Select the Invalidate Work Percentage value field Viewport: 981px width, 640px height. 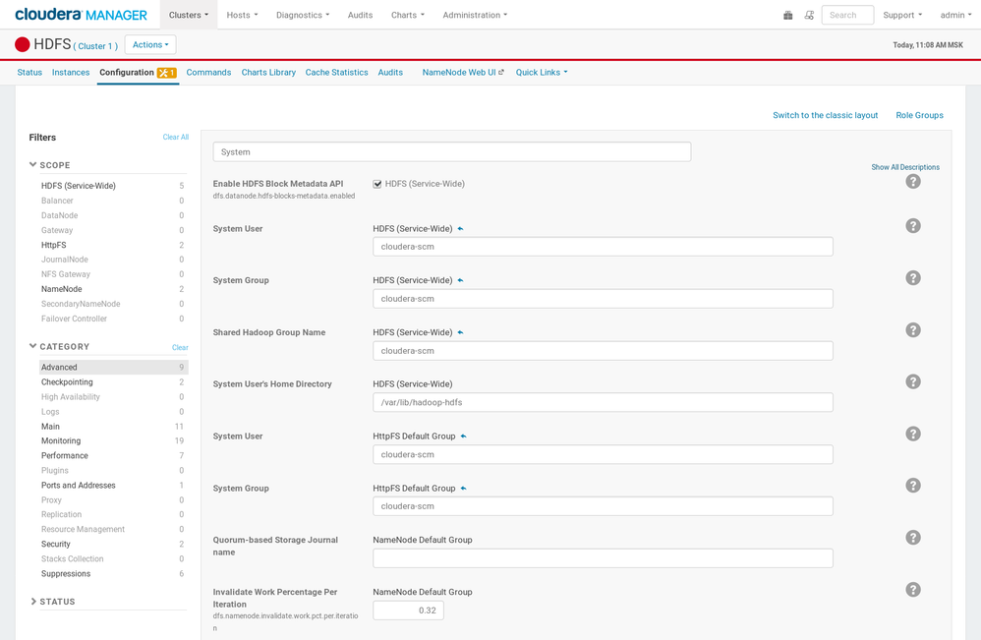(x=408, y=610)
